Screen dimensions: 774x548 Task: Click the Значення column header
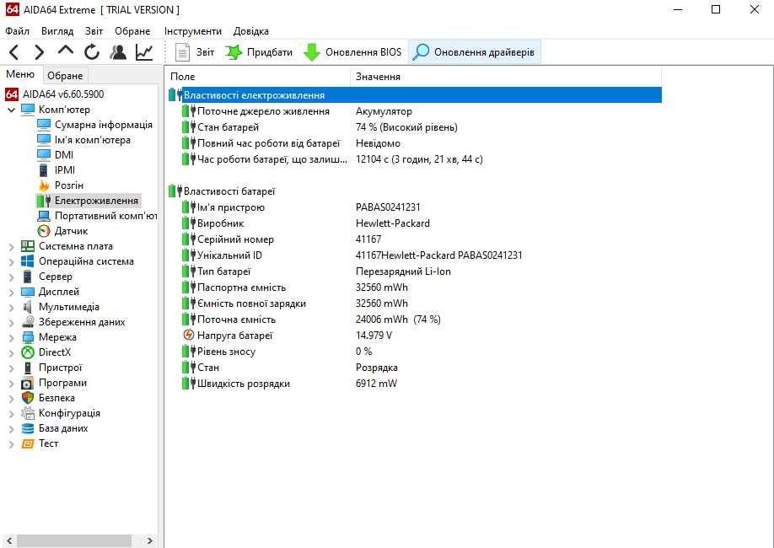pyautogui.click(x=506, y=77)
